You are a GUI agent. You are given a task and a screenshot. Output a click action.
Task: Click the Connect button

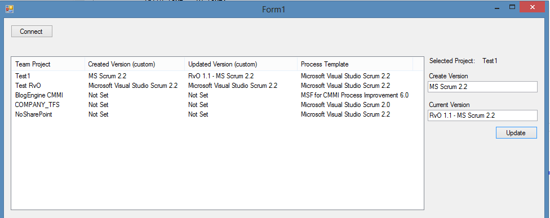pyautogui.click(x=32, y=31)
